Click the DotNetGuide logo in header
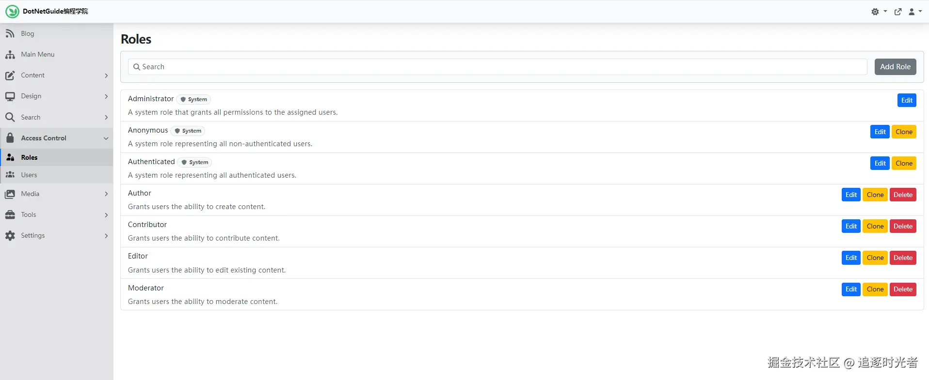The height and width of the screenshot is (380, 929). pos(12,12)
